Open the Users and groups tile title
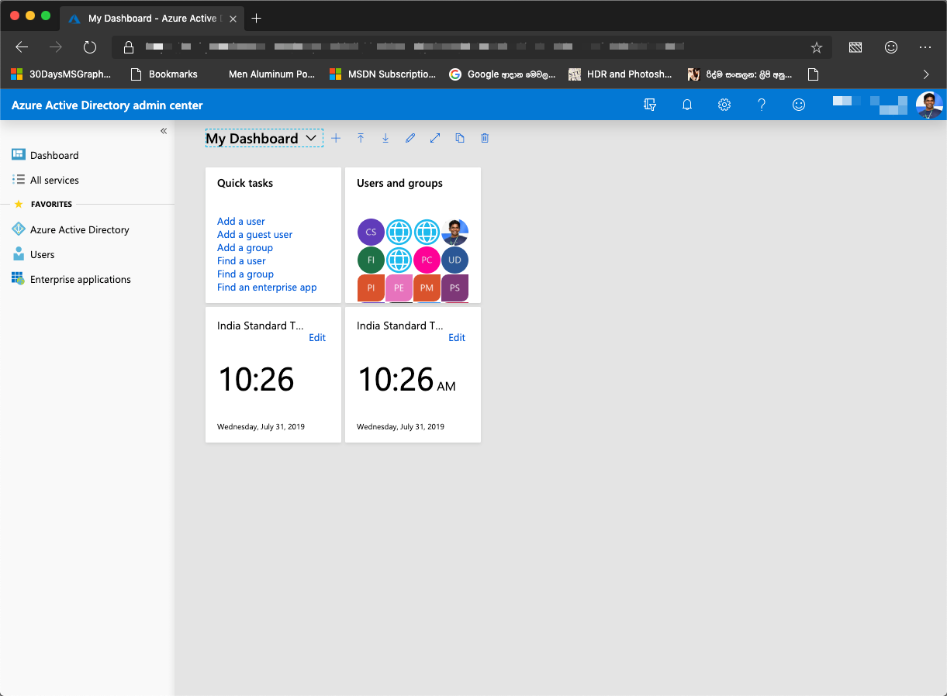 pyautogui.click(x=399, y=184)
